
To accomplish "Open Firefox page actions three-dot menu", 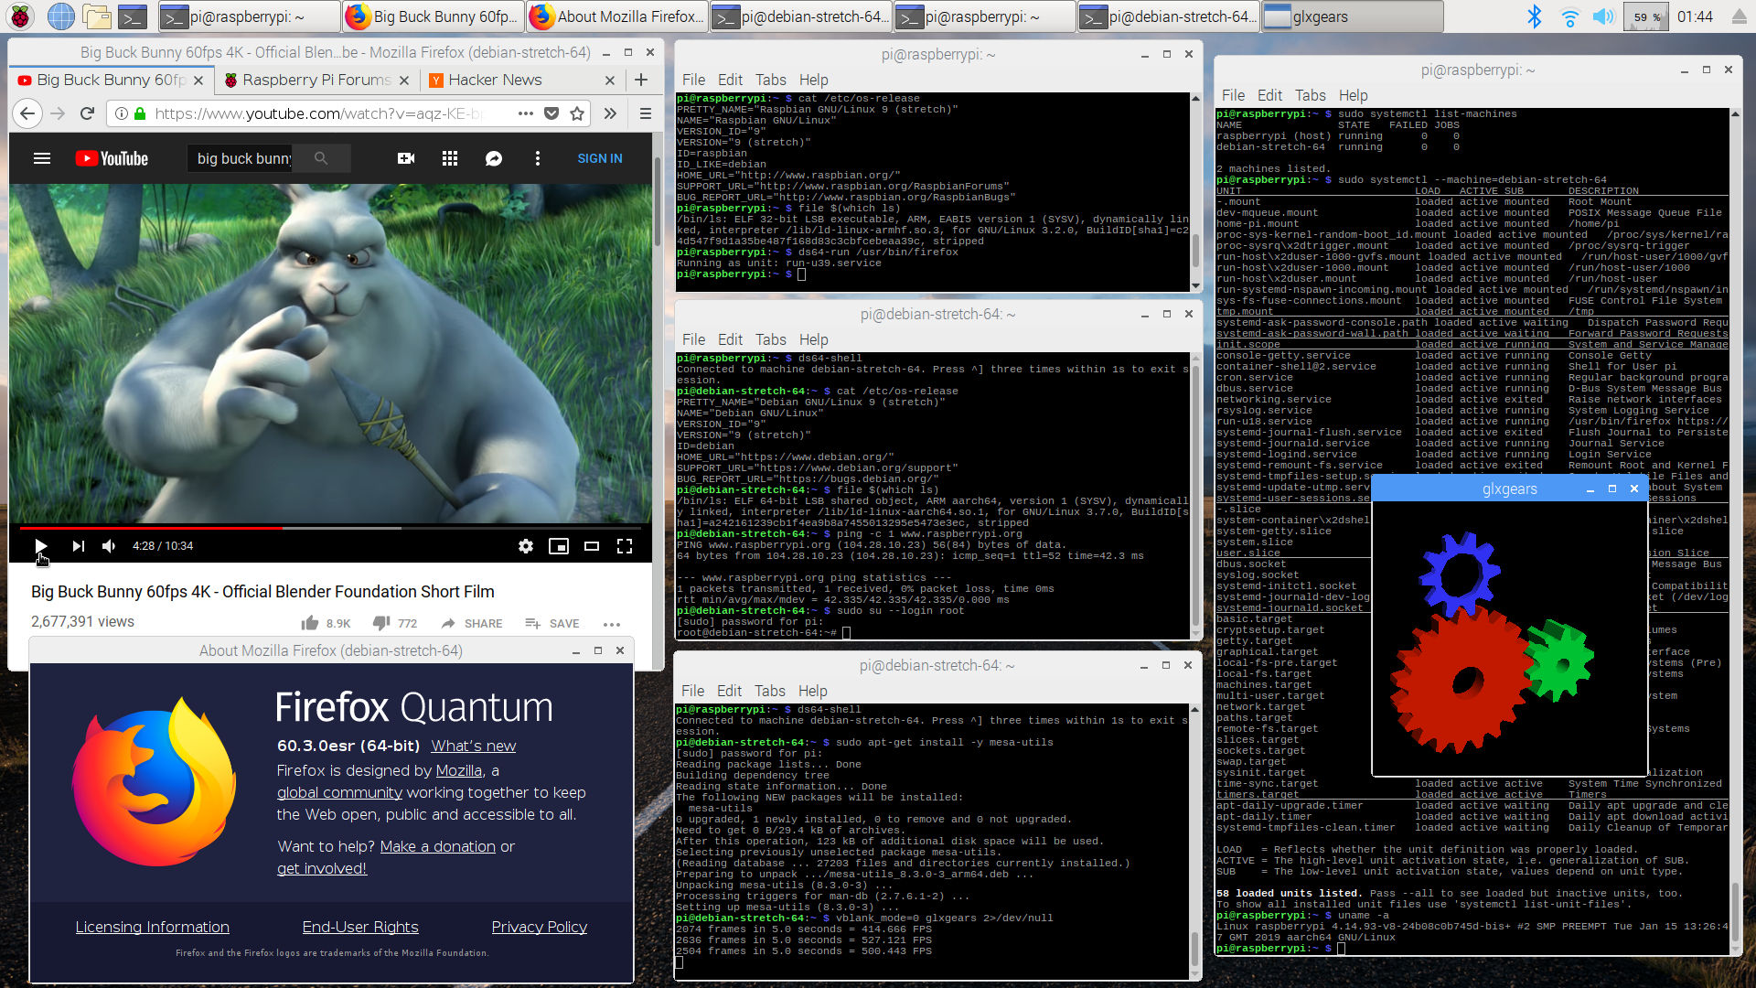I will tap(525, 113).
